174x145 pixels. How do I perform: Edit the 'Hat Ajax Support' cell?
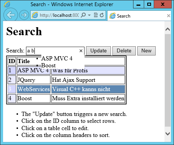88,80
